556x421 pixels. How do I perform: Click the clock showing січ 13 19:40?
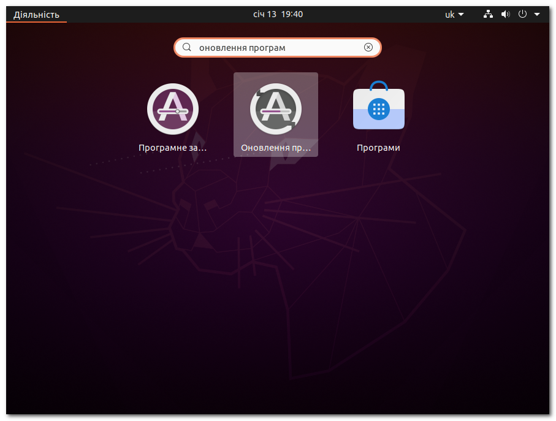pyautogui.click(x=278, y=13)
